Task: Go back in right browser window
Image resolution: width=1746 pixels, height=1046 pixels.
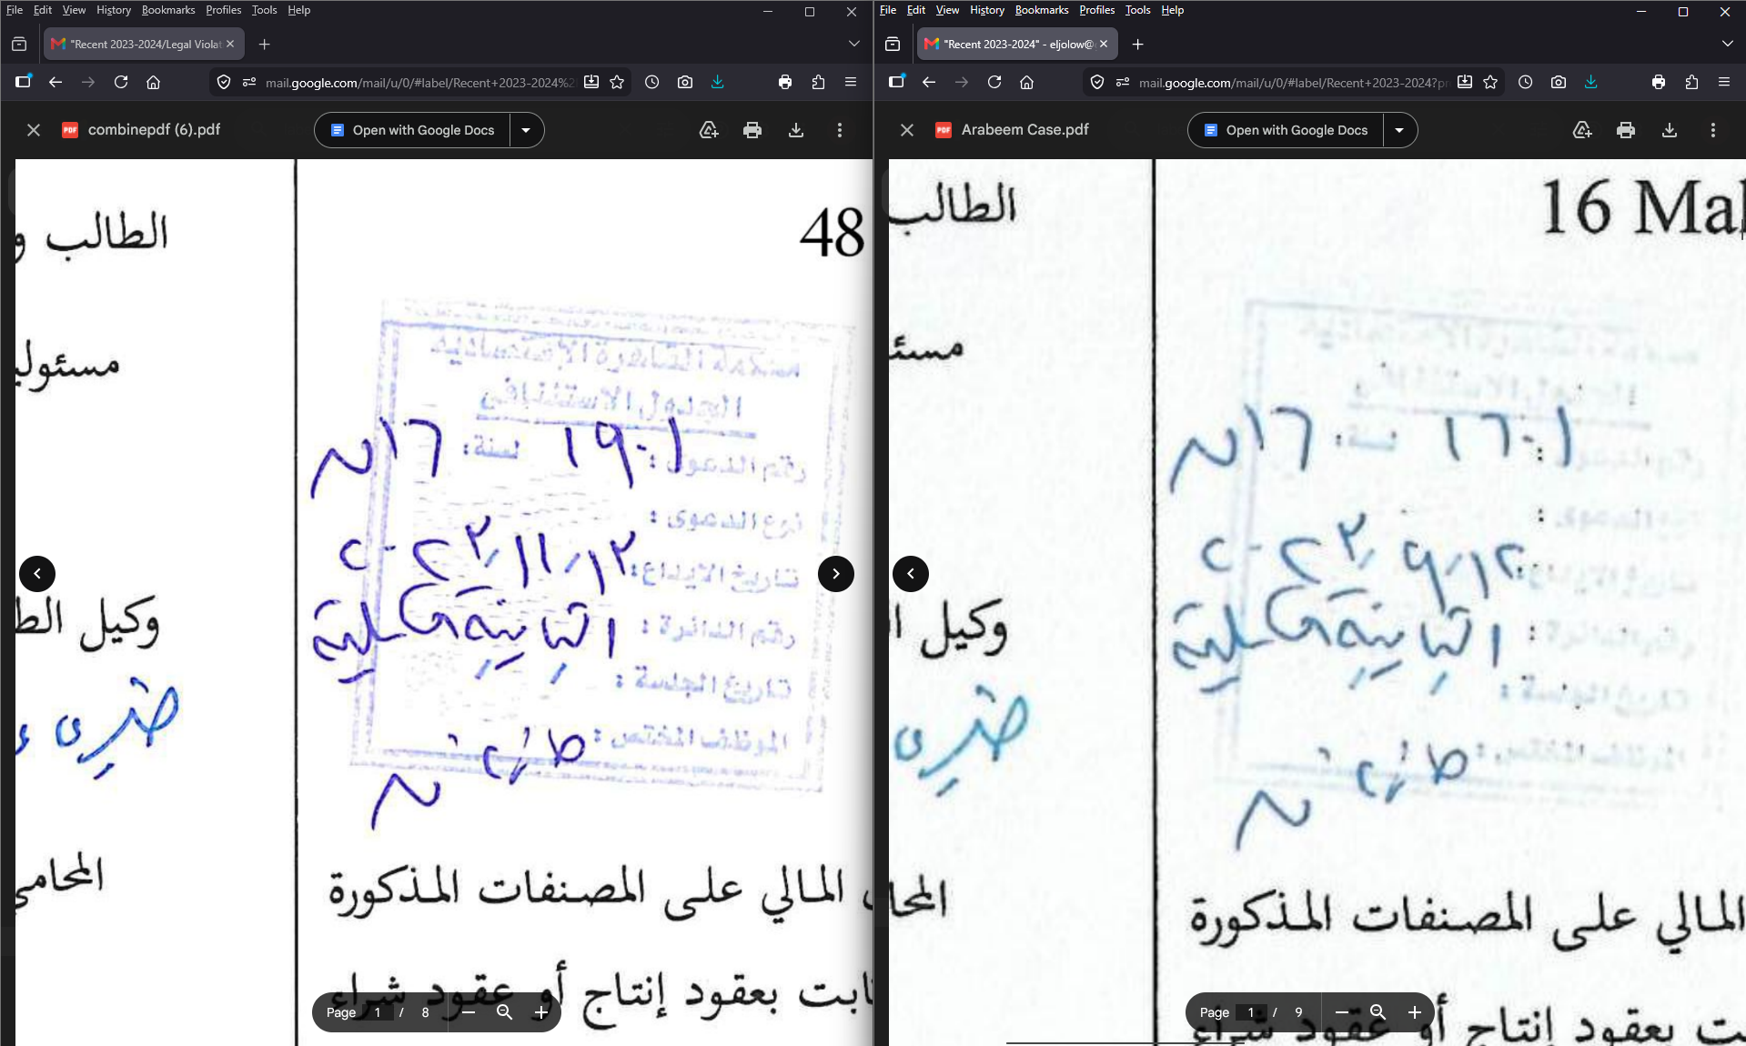Action: (x=929, y=82)
